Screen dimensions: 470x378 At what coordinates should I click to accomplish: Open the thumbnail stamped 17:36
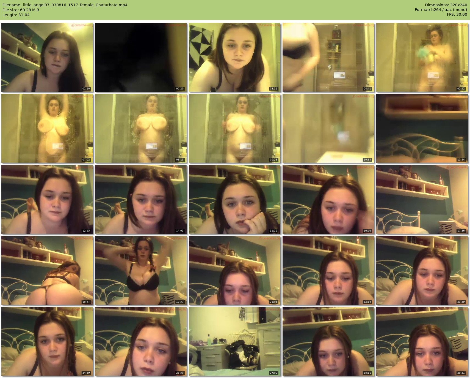click(x=422, y=199)
